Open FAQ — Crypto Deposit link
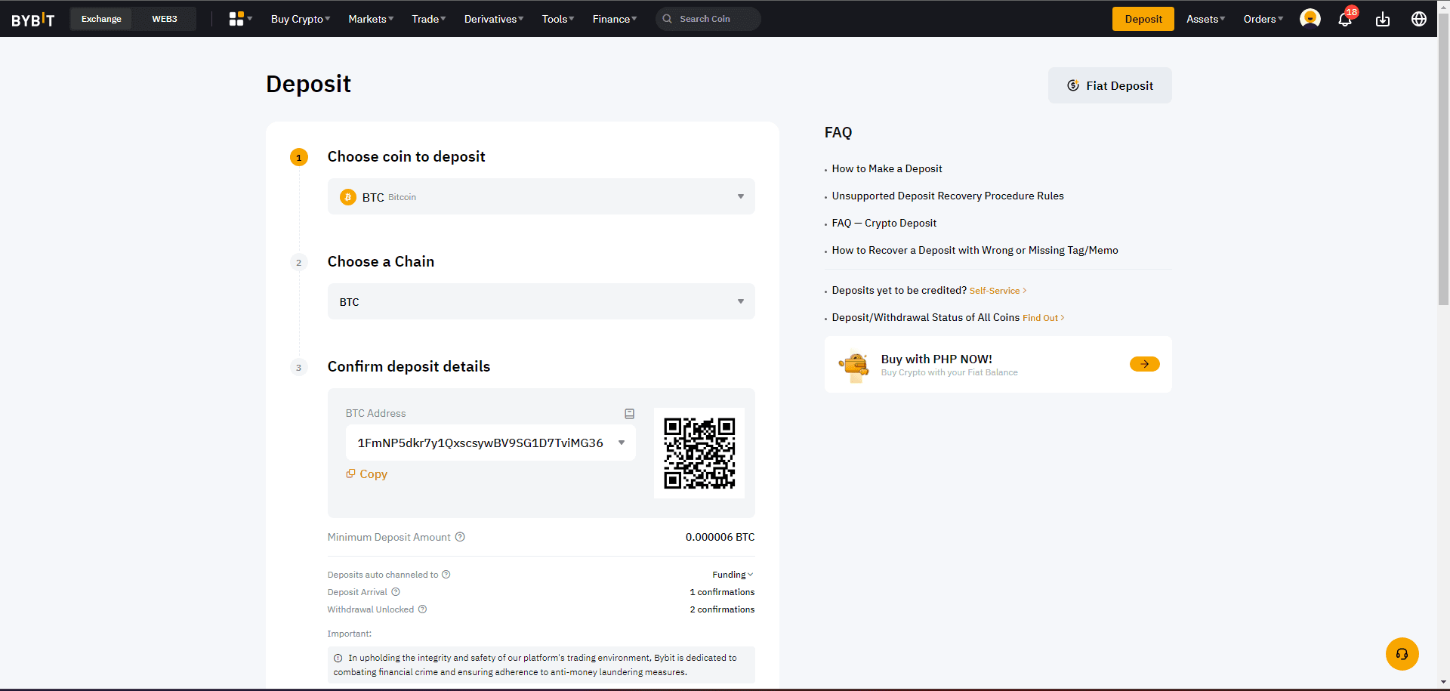This screenshot has height=691, width=1450. pos(884,223)
